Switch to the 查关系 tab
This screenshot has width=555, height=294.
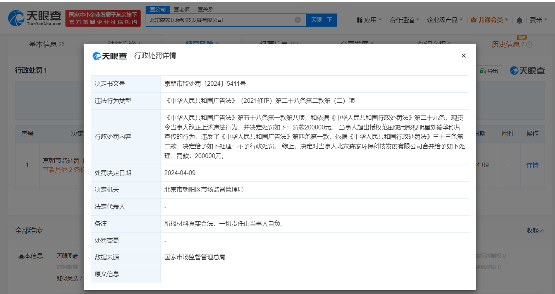coord(205,9)
